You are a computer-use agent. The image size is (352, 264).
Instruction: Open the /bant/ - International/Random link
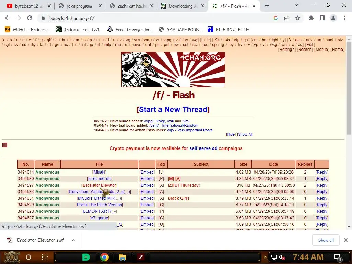tap(174, 125)
